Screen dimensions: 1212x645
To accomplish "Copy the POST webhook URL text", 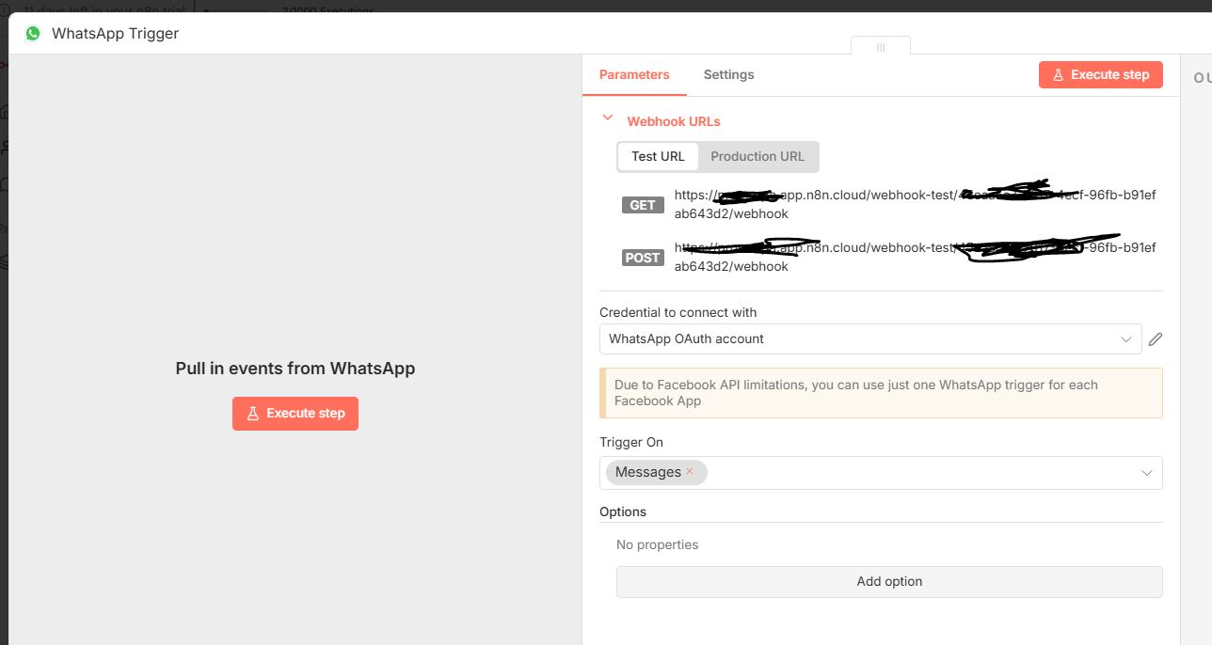I will 915,257.
